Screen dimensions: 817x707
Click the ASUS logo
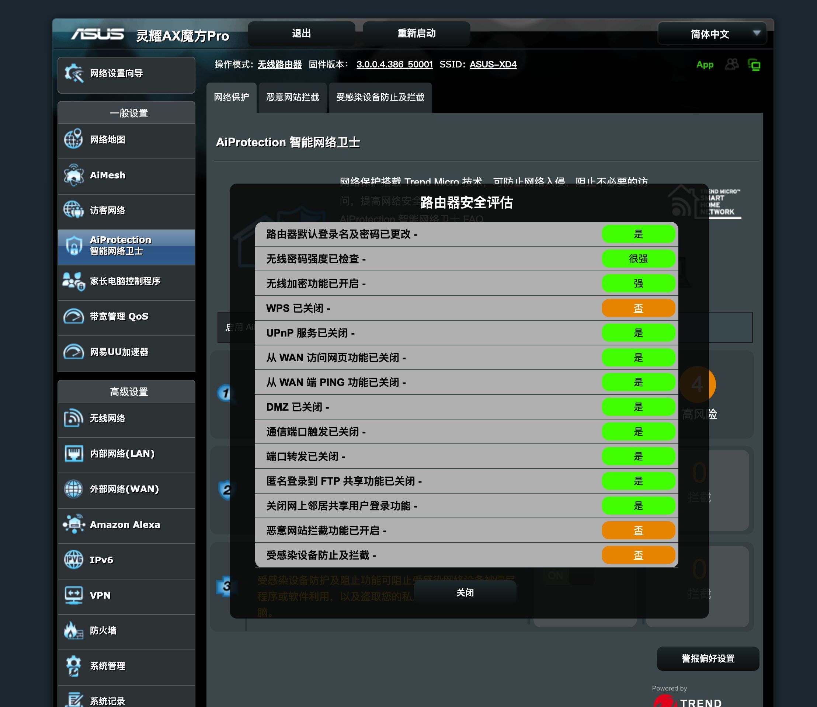[x=97, y=34]
